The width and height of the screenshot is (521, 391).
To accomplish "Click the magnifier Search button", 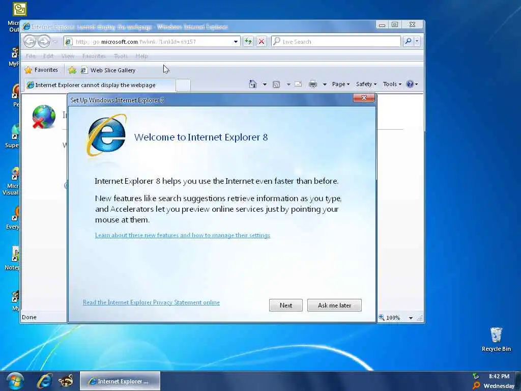I will click(408, 41).
